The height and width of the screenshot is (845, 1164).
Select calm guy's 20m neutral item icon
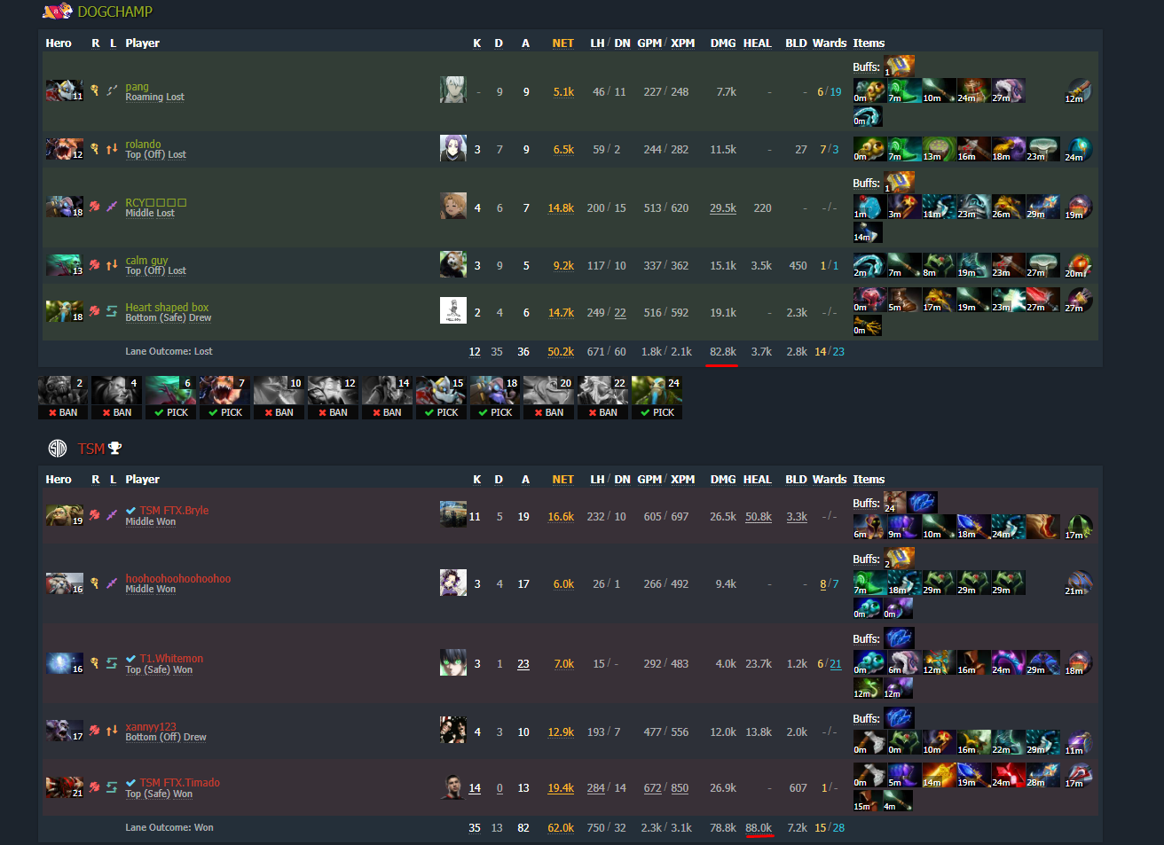[1078, 265]
